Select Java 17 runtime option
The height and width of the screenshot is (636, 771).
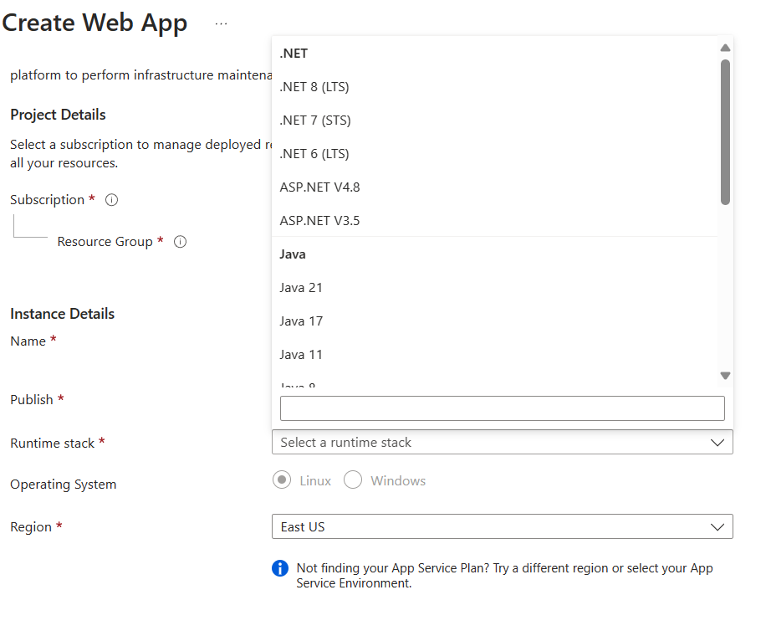click(x=301, y=321)
